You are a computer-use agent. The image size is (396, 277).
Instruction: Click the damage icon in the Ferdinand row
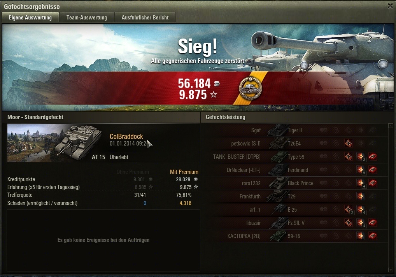pos(360,170)
